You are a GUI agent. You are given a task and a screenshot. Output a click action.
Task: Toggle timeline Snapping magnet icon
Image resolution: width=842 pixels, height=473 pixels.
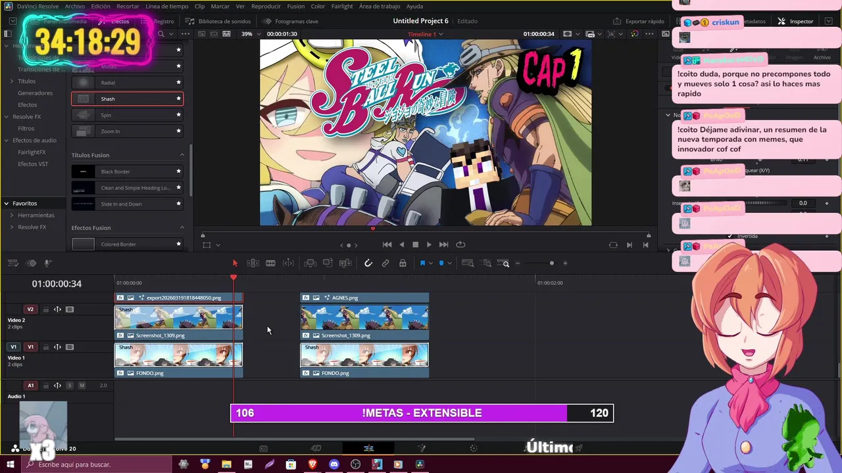tap(368, 263)
